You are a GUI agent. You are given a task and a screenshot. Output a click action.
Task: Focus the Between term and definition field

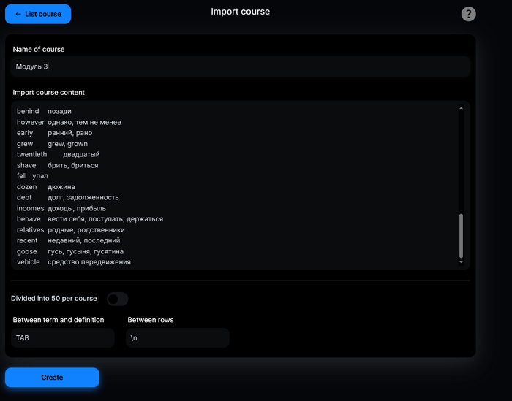pos(63,338)
